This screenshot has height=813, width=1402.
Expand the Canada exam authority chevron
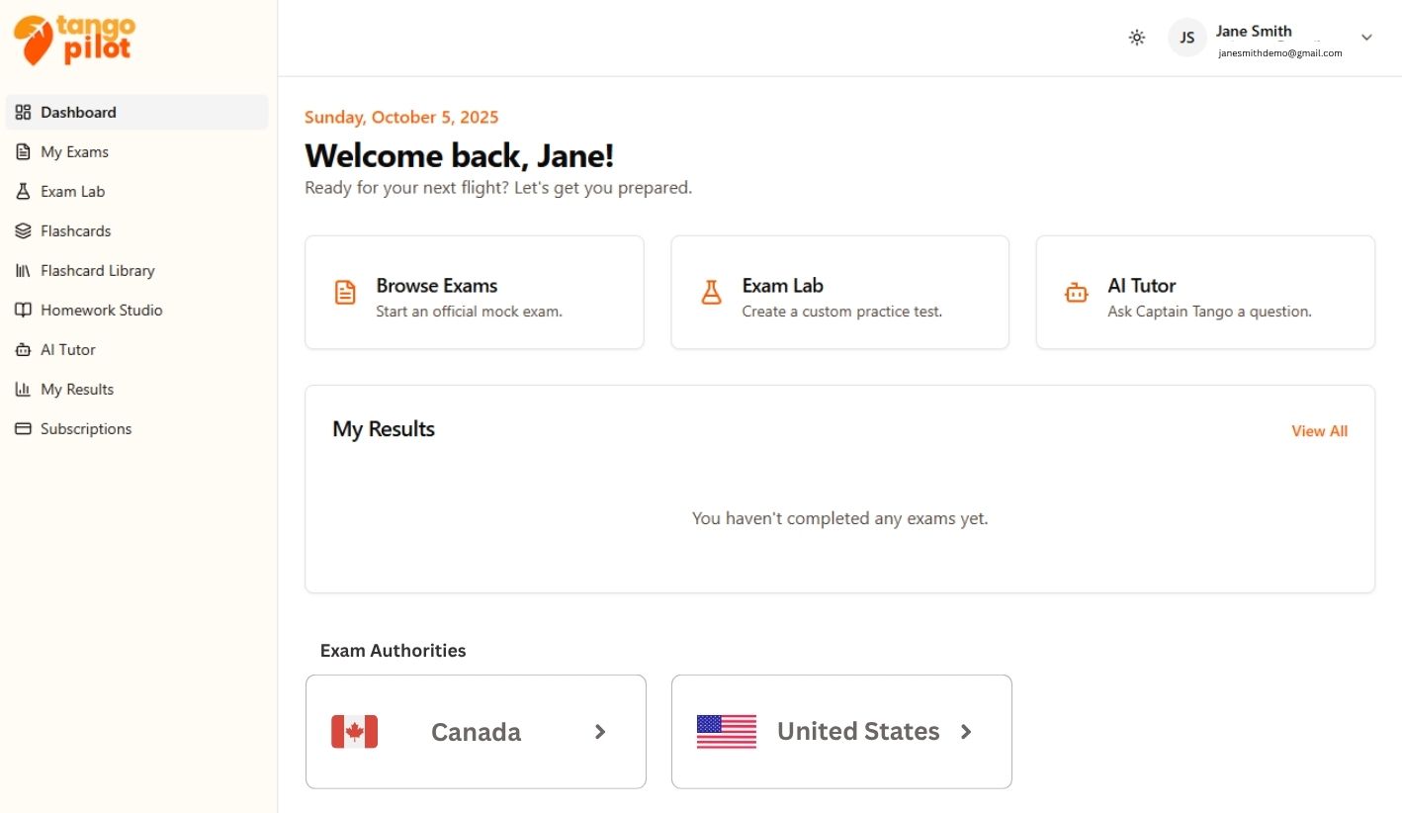coord(600,732)
